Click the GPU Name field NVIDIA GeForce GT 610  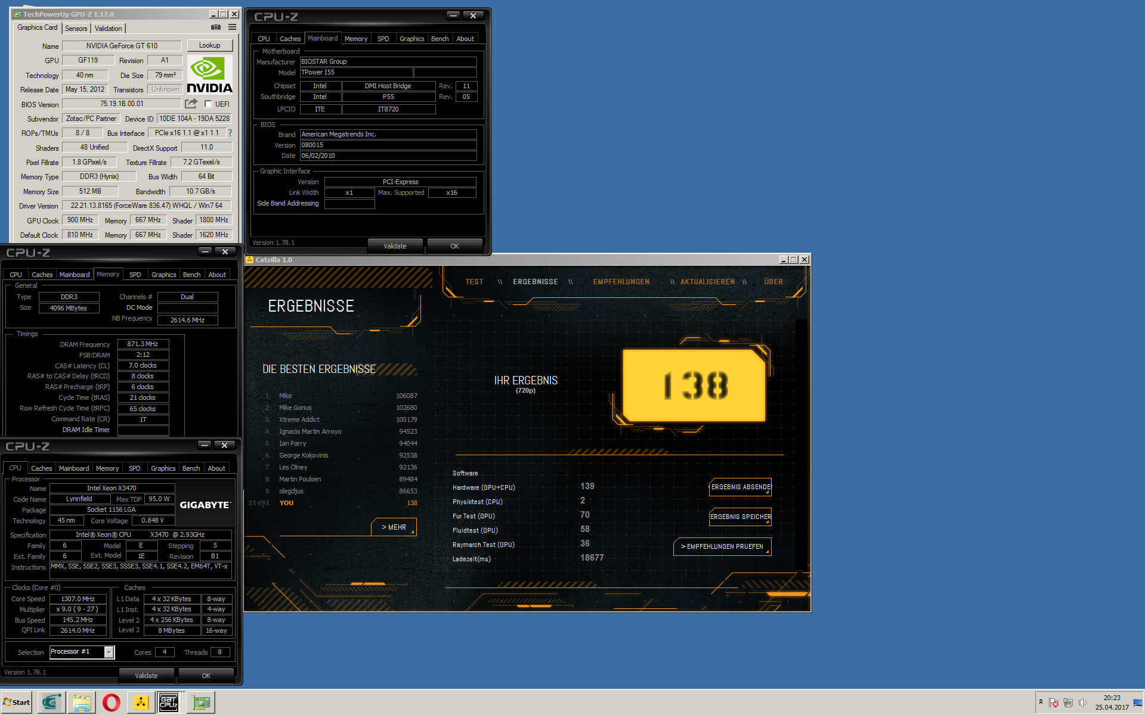click(122, 46)
